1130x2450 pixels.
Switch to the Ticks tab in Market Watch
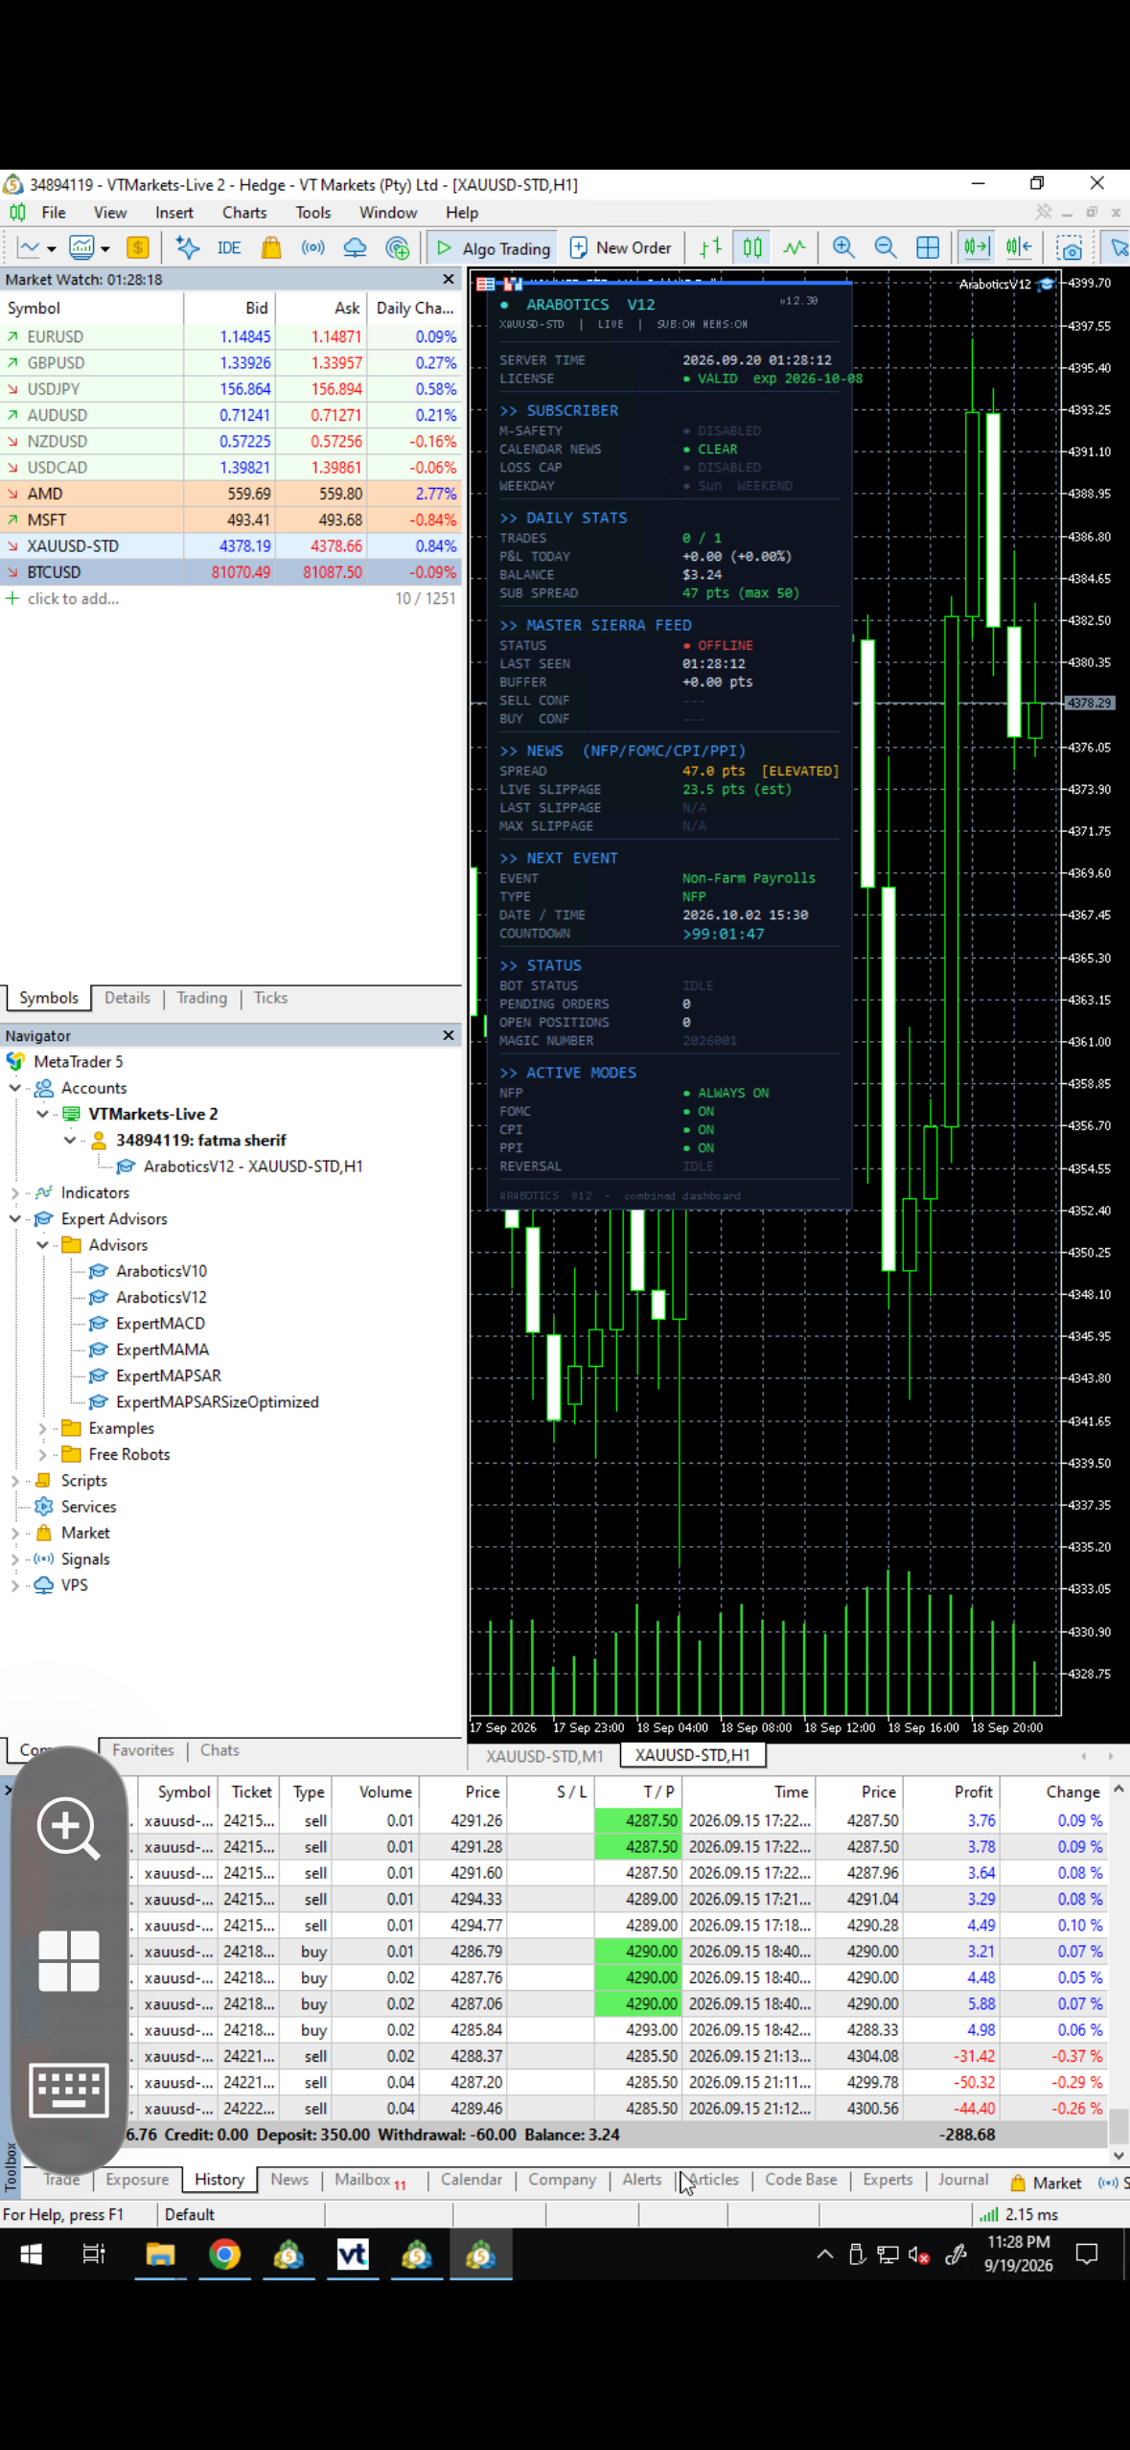[x=270, y=998]
